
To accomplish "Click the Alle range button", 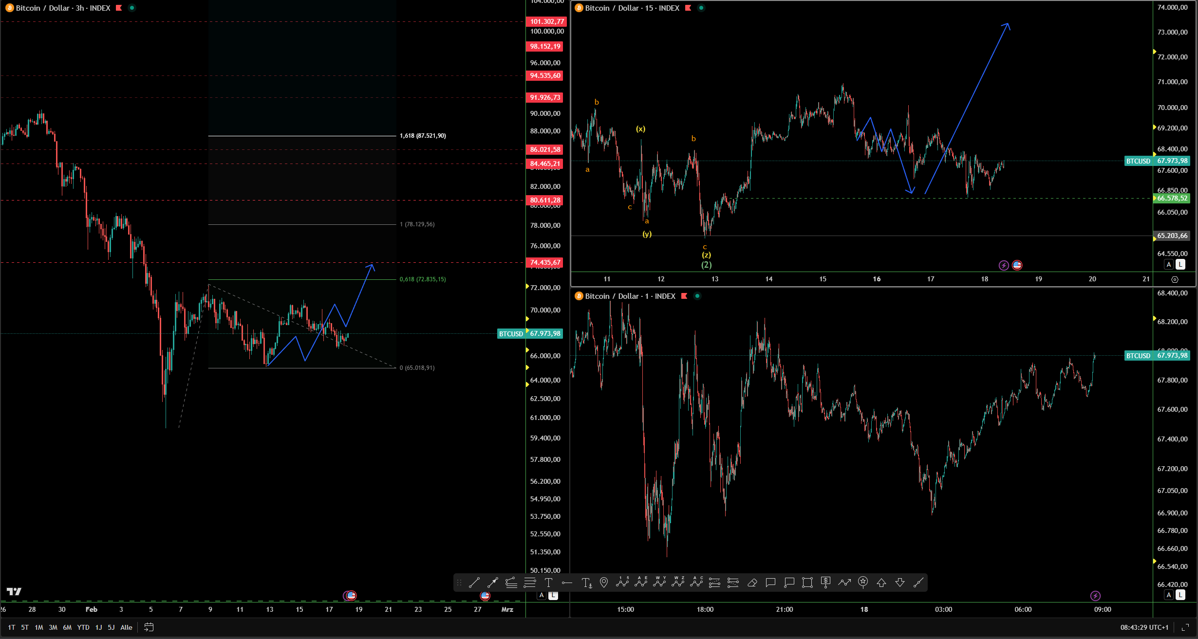I will (x=126, y=627).
